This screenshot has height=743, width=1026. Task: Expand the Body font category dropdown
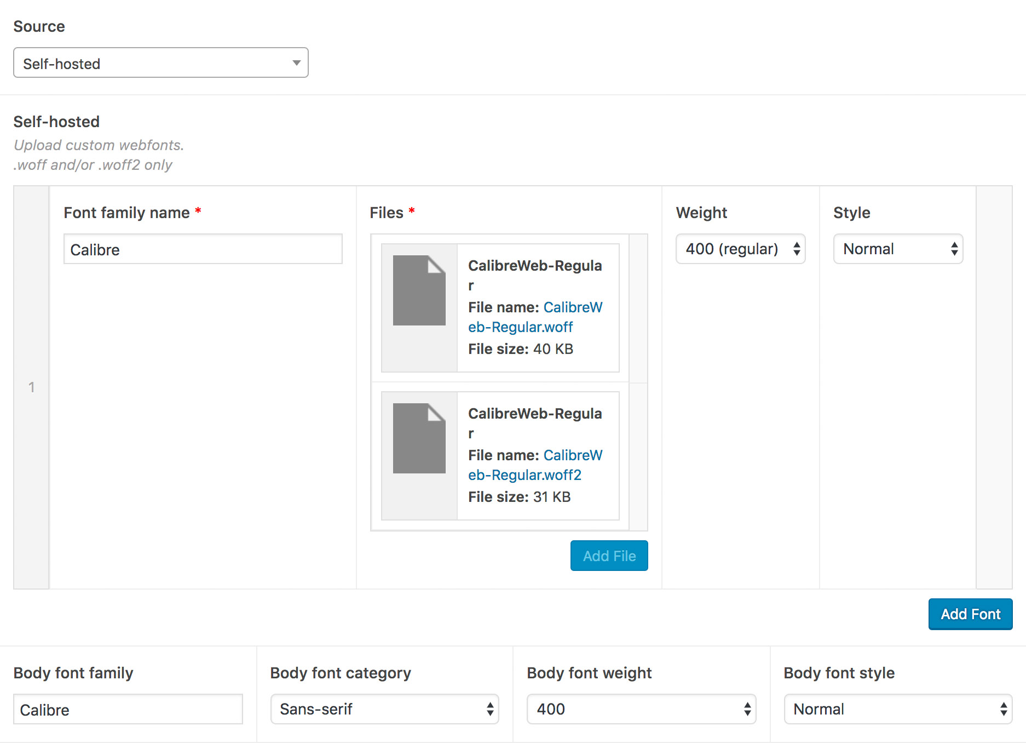click(384, 710)
